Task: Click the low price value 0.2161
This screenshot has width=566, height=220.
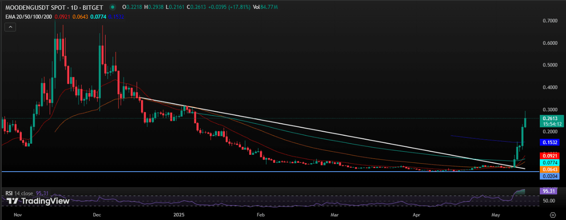Action: coord(177,7)
